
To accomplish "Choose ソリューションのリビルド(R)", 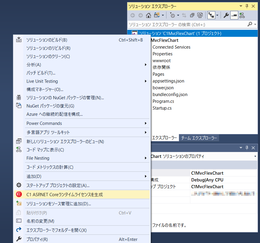I will (82, 48).
